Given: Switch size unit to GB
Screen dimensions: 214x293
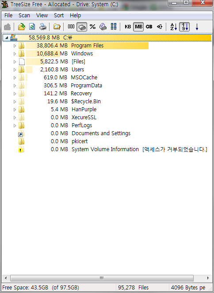Looking at the screenshot, I should (149, 27).
